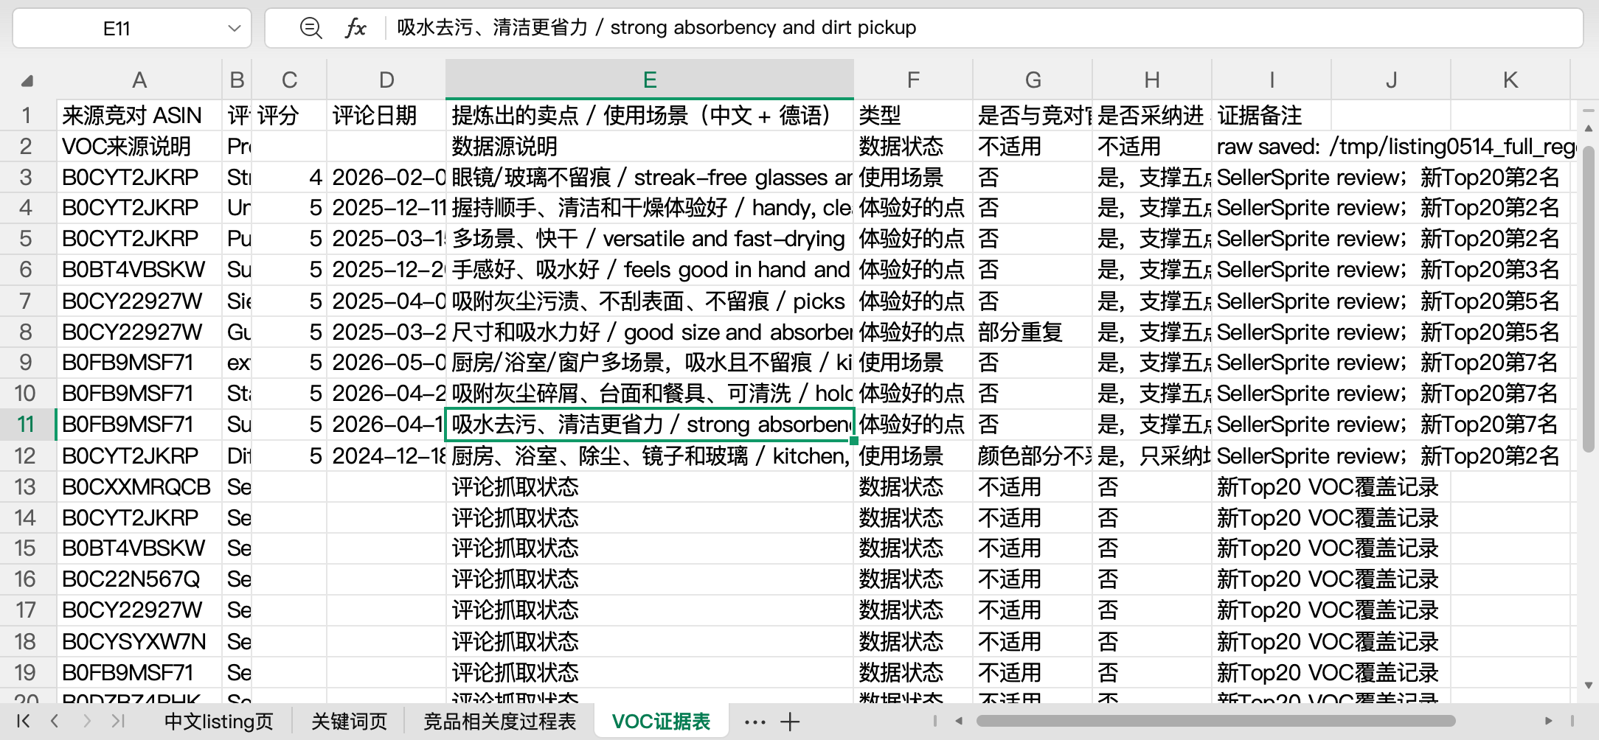Select B0C22N567Q cell in row 16
Image resolution: width=1599 pixels, height=740 pixels.
pyautogui.click(x=139, y=579)
